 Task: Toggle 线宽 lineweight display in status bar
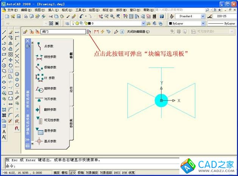click(132, 173)
